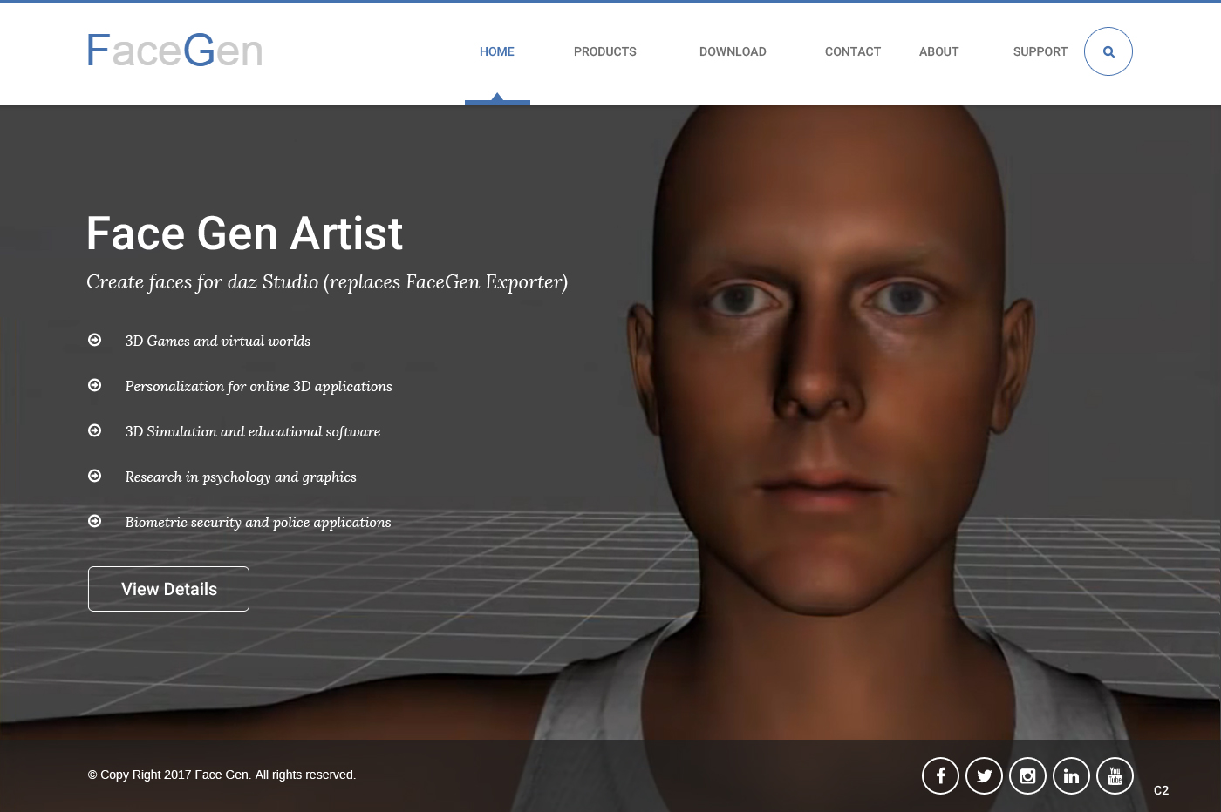Click the LinkedIn icon in the footer

point(1071,775)
